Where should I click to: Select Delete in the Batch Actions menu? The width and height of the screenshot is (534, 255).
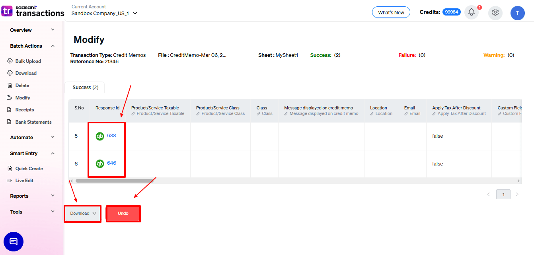click(x=22, y=86)
